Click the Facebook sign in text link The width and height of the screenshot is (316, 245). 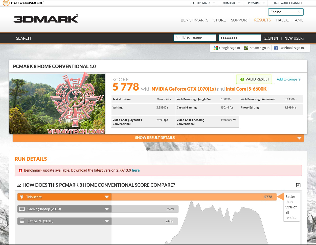click(291, 48)
